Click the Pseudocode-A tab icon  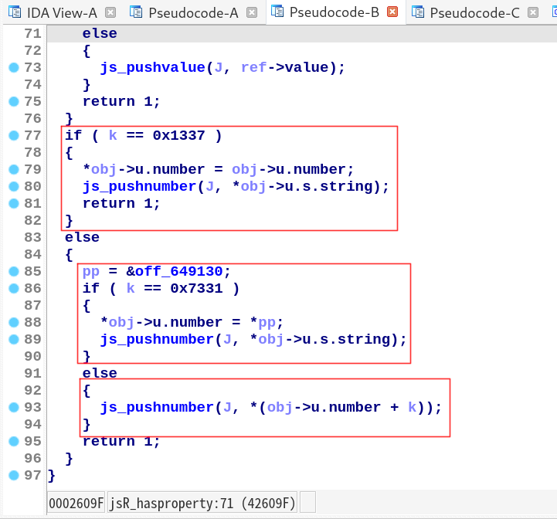click(136, 12)
